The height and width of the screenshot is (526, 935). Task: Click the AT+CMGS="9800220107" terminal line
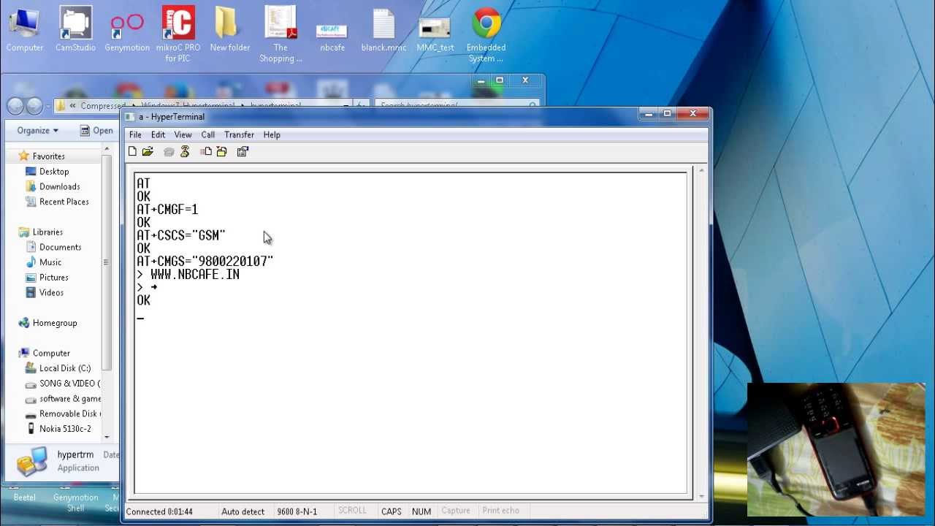(x=205, y=262)
